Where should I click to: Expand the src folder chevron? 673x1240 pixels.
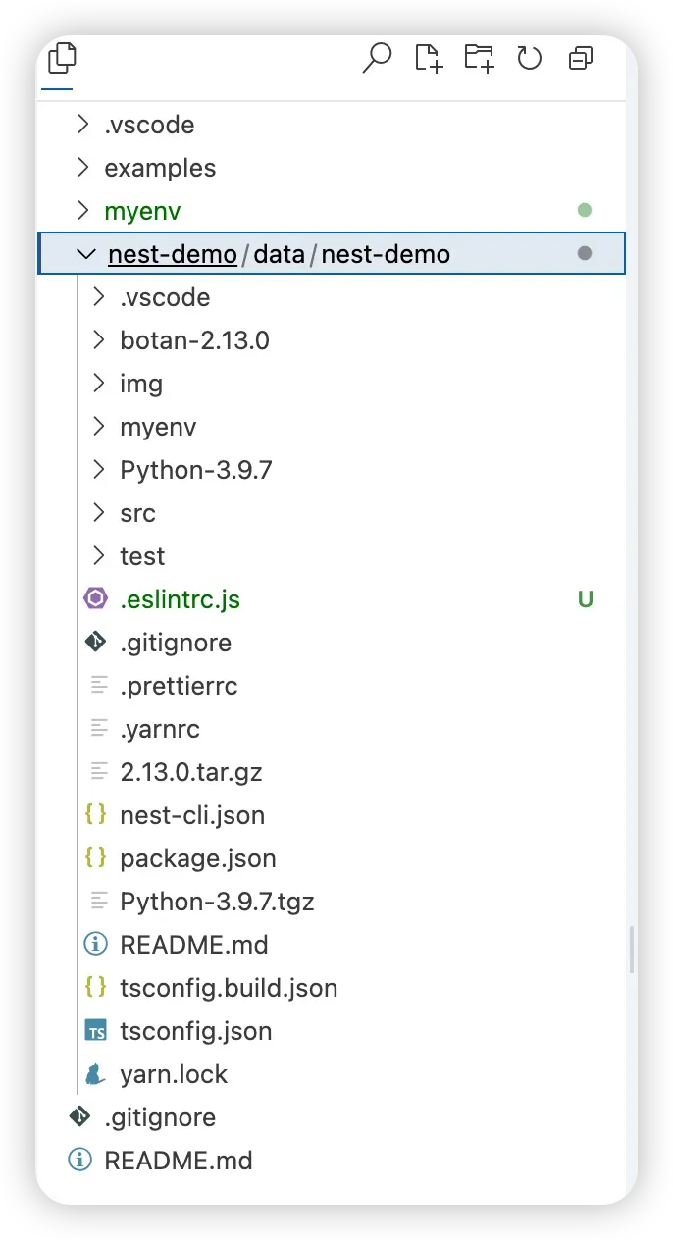click(x=98, y=513)
